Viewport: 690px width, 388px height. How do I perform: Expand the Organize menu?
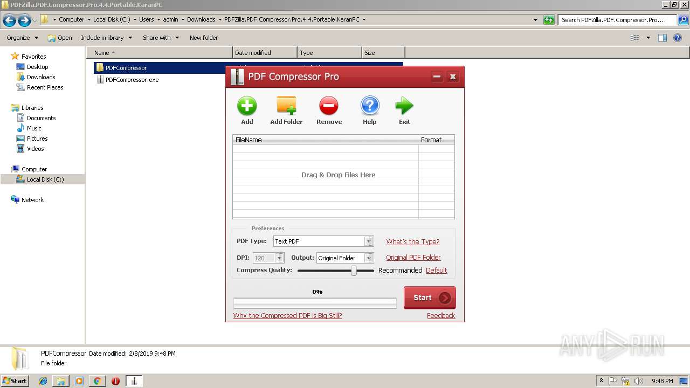pos(23,38)
